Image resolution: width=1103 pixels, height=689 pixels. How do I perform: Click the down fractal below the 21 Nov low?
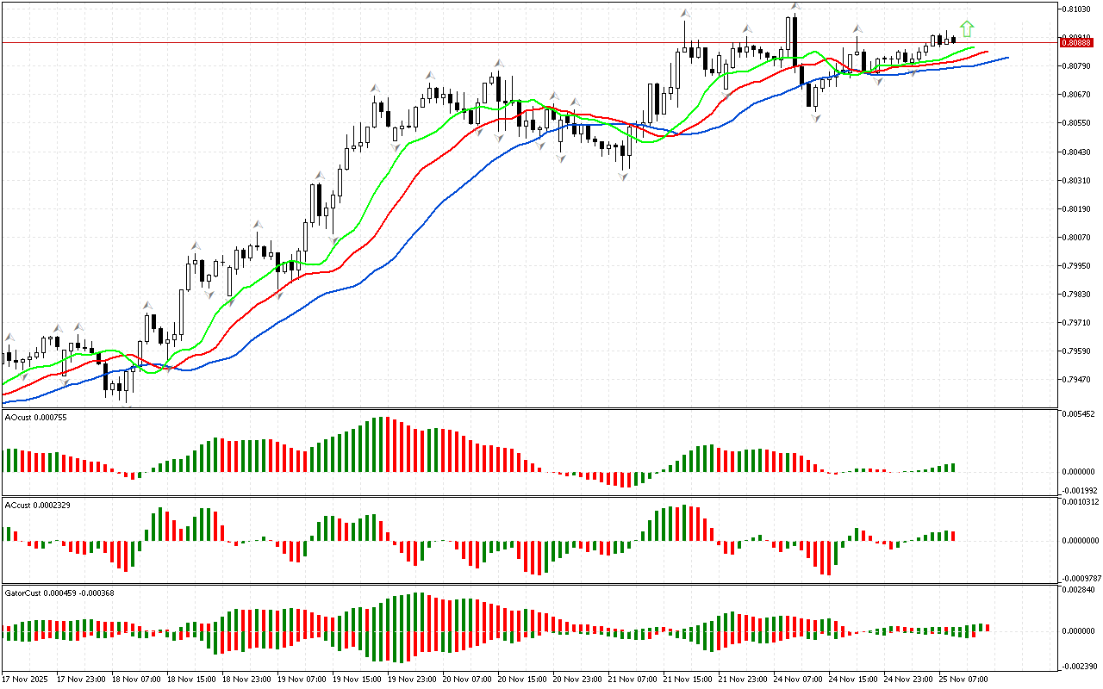point(622,176)
